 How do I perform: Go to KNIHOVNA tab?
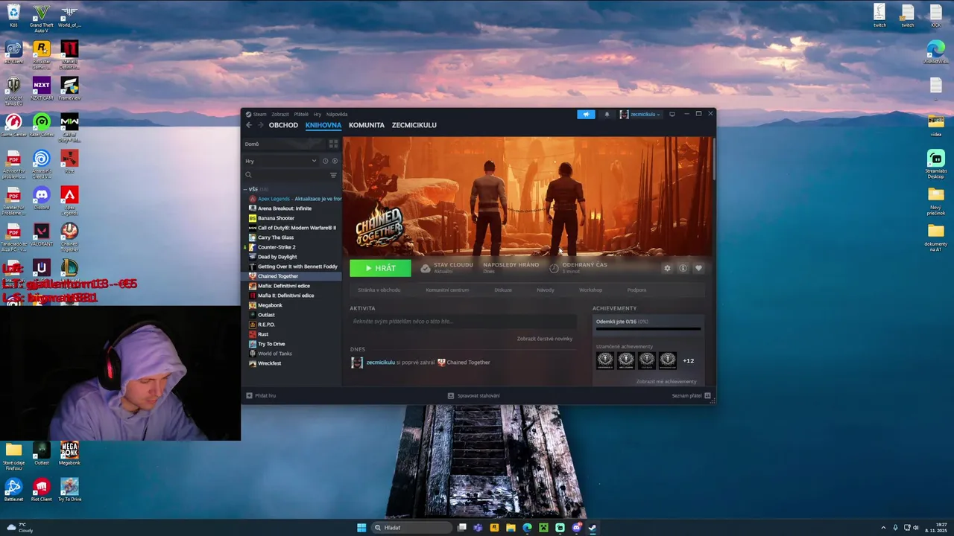(x=323, y=125)
